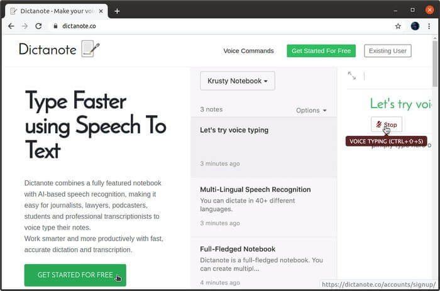Click the page vertical scrollbar thumb
This screenshot has width=440, height=291.
point(435,63)
